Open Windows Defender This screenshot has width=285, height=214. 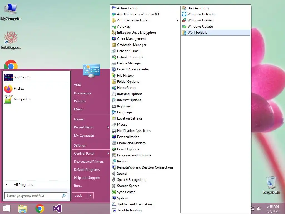(216, 14)
